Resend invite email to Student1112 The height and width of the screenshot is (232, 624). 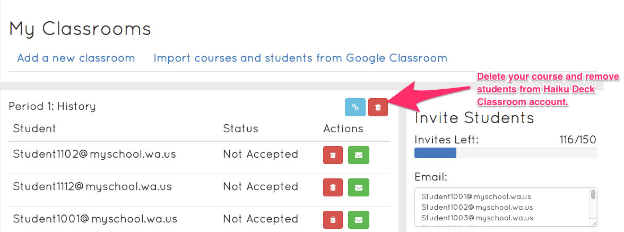[358, 187]
